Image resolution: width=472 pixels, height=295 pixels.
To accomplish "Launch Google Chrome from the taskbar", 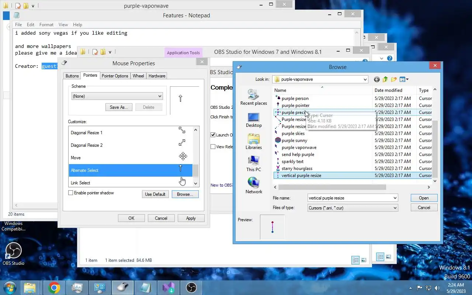I will point(54,287).
